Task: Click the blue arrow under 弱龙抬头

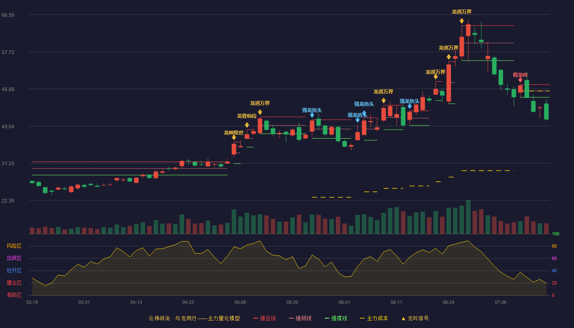Action: coord(358,120)
